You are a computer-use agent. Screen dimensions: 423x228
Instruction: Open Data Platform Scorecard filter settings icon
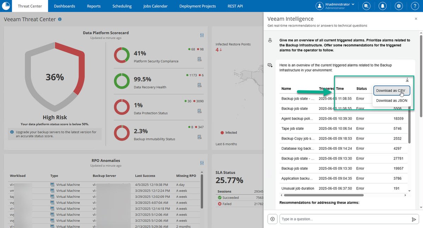[202, 35]
